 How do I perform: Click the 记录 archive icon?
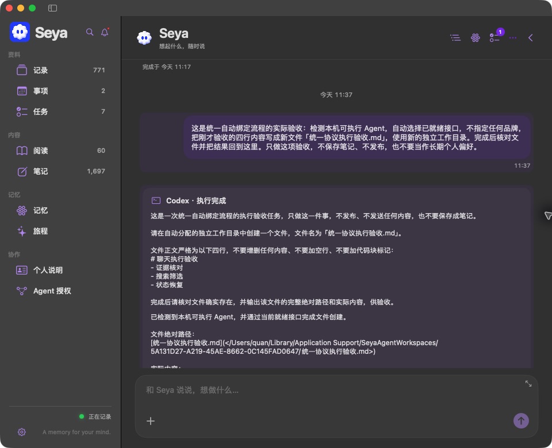(x=22, y=70)
